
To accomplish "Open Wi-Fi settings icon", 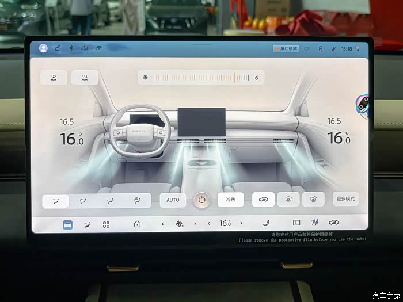I will coord(98,48).
